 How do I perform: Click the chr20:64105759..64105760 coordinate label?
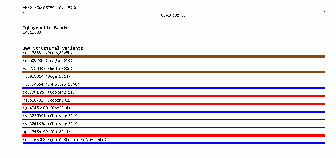pyautogui.click(x=50, y=8)
